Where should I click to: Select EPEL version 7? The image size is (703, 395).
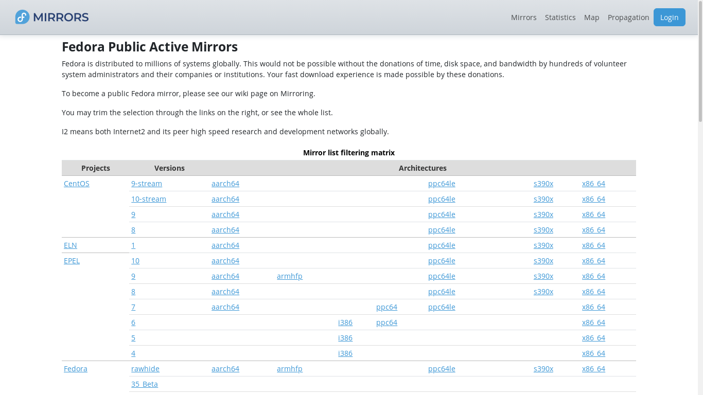pos(133,307)
